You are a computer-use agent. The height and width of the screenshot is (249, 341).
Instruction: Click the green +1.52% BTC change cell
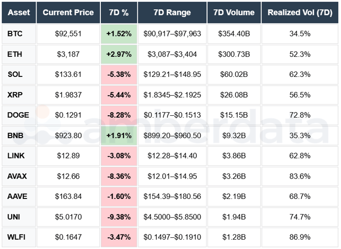(x=119, y=34)
